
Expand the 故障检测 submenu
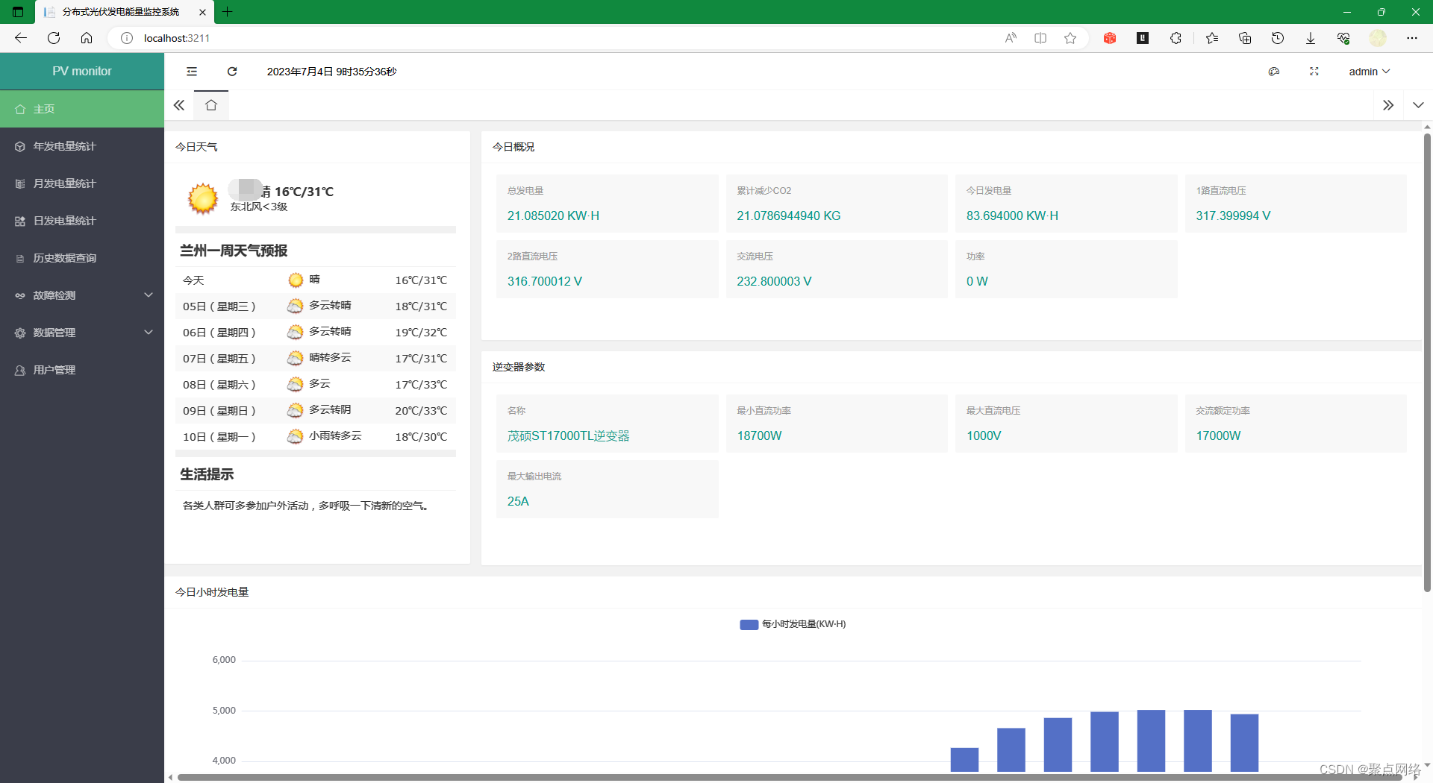tap(82, 295)
